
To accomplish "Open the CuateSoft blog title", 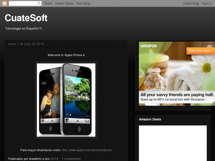I will (26, 18).
